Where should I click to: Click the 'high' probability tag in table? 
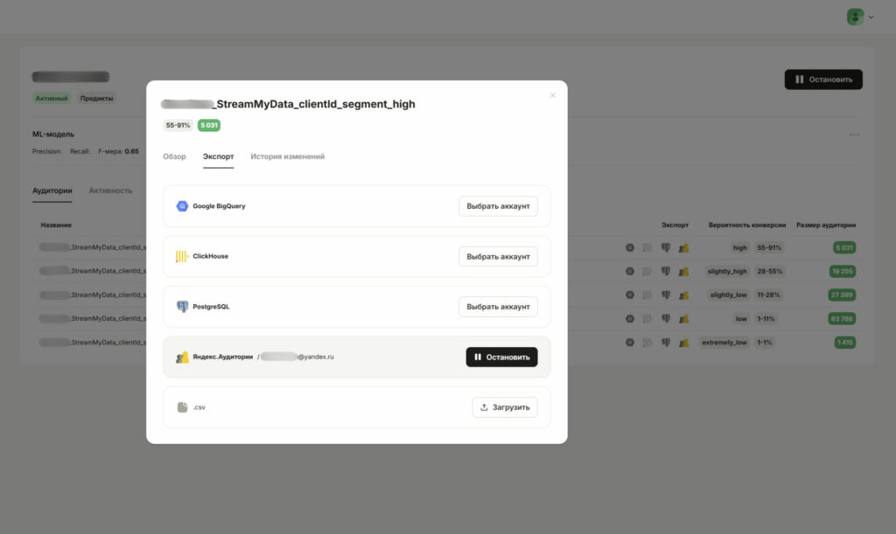click(740, 247)
